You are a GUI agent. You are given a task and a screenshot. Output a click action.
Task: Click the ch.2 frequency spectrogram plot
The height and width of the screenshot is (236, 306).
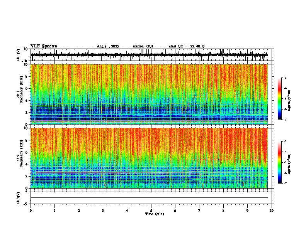149,158
